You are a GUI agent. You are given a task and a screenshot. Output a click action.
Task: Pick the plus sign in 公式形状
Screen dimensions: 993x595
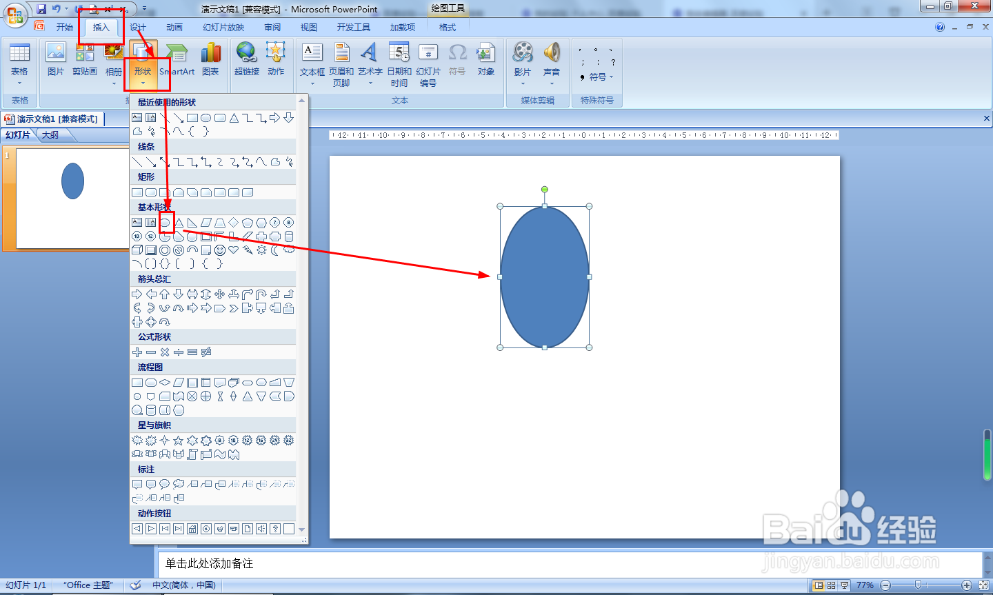point(137,352)
